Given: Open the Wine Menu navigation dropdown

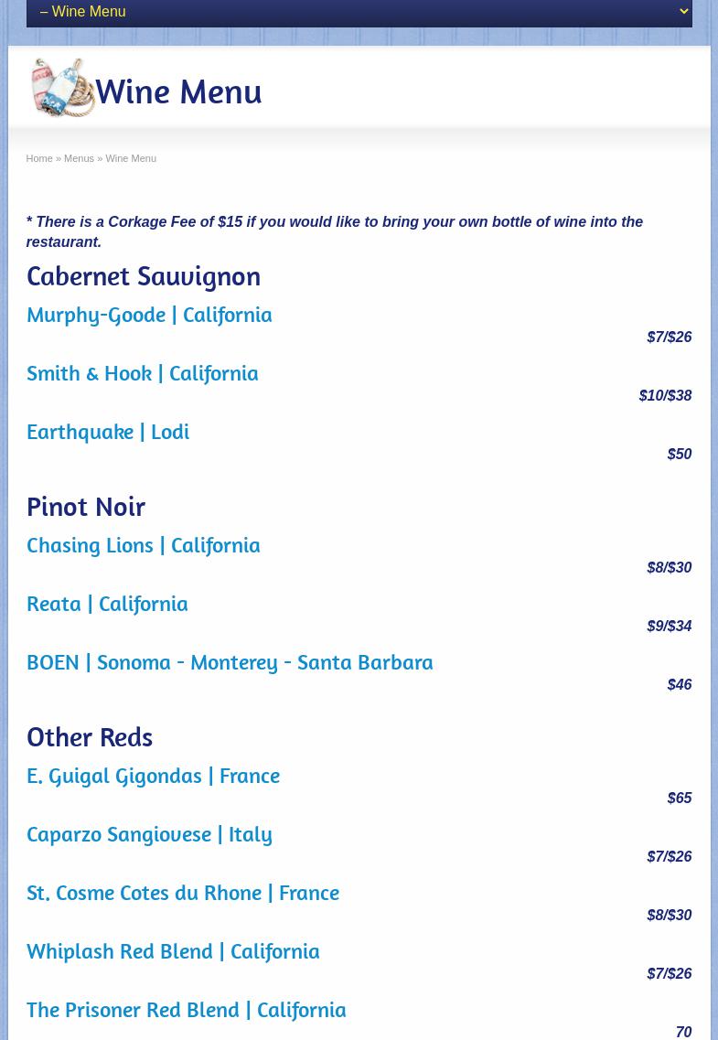Looking at the screenshot, I should tap(359, 12).
